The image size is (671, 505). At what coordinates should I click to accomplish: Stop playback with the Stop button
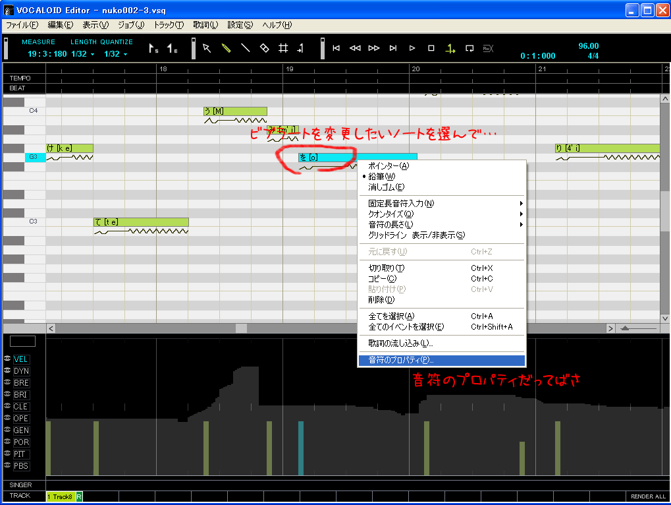click(x=431, y=48)
